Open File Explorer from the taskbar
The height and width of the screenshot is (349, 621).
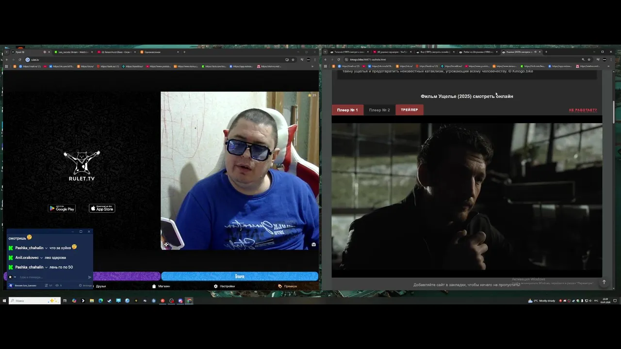tap(91, 301)
